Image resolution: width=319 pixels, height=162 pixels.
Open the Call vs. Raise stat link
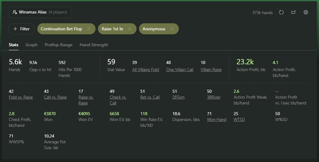pos(55,97)
